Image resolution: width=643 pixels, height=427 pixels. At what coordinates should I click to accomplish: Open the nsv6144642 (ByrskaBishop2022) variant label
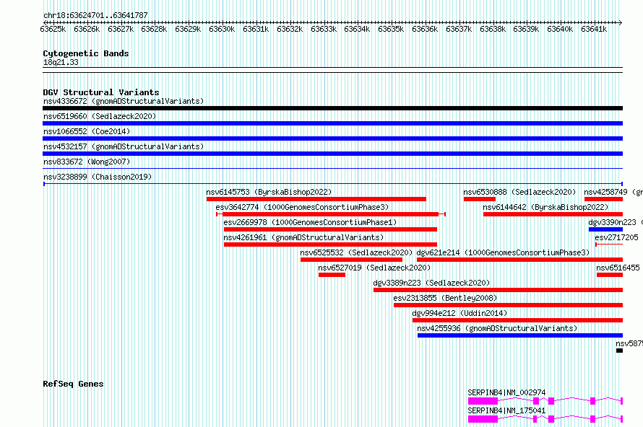pyautogui.click(x=545, y=207)
